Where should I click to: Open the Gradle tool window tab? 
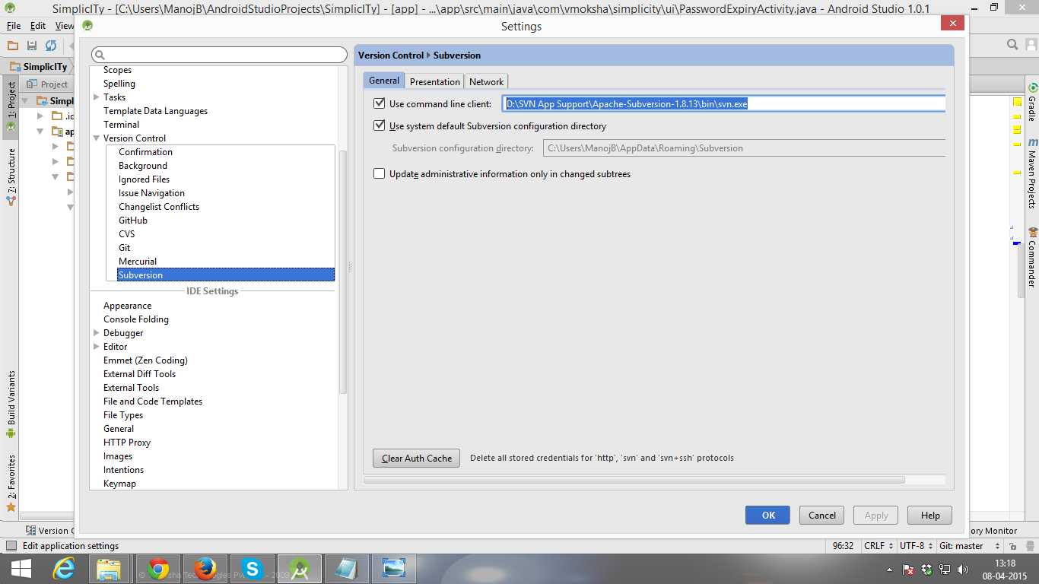(x=1033, y=102)
